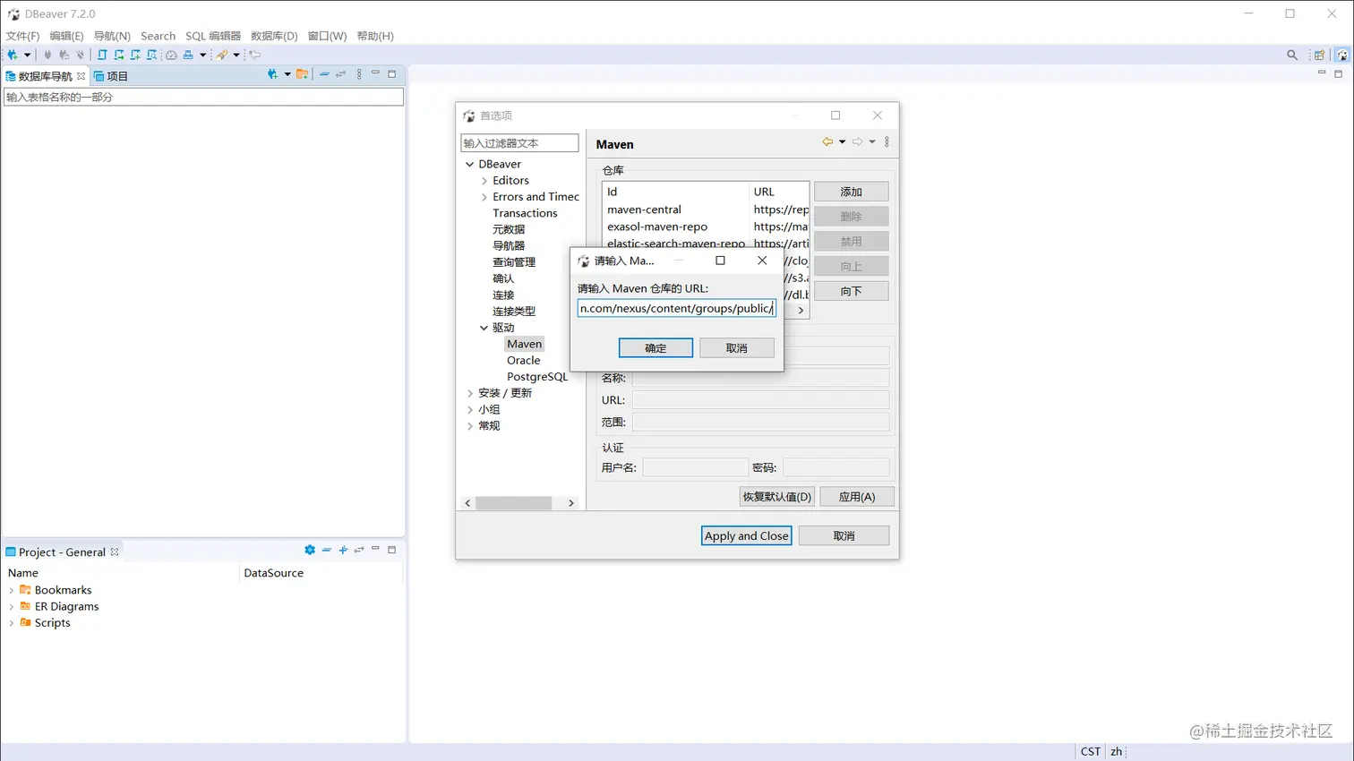Click the 恢复默认值(D) button
This screenshot has width=1354, height=761.
click(777, 497)
